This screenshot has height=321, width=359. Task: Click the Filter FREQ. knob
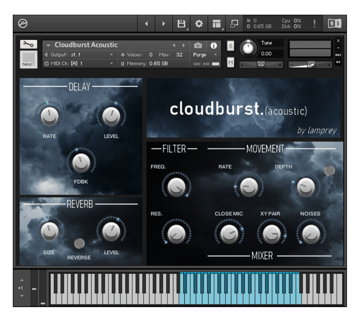coord(176,187)
